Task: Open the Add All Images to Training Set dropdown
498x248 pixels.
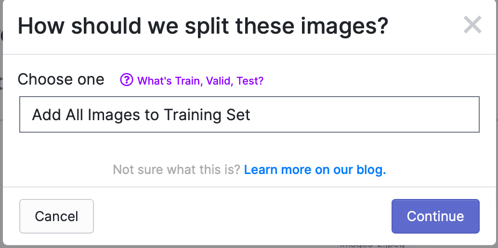Action: tap(249, 114)
